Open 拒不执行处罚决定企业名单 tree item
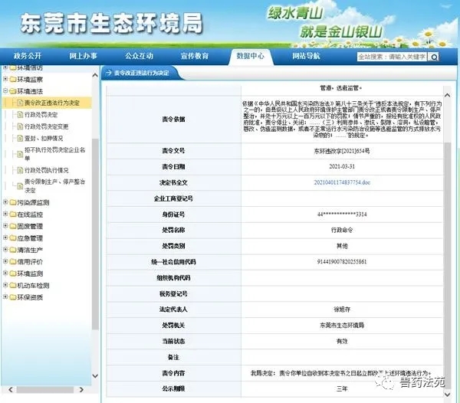Screen dimensions: 460x403 click(55, 154)
